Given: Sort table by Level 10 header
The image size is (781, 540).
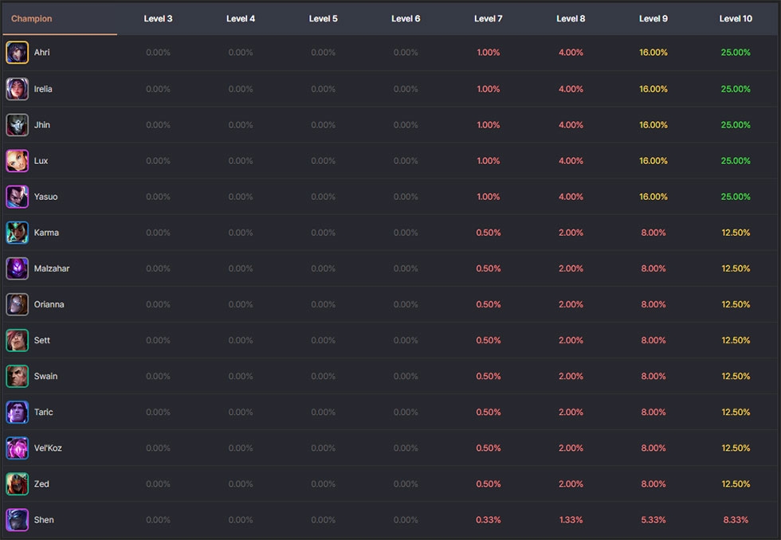Looking at the screenshot, I should tap(736, 18).
